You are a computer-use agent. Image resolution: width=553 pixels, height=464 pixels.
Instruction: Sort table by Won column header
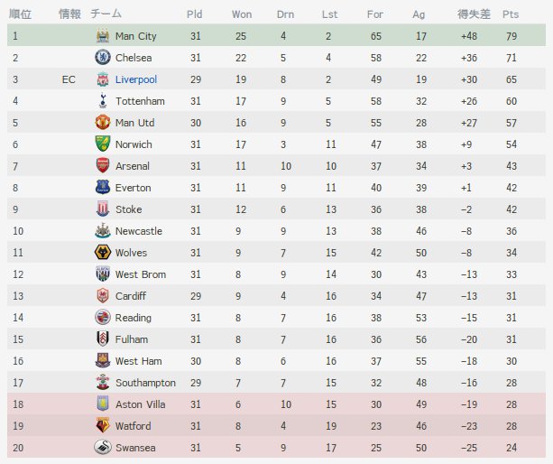pyautogui.click(x=242, y=14)
